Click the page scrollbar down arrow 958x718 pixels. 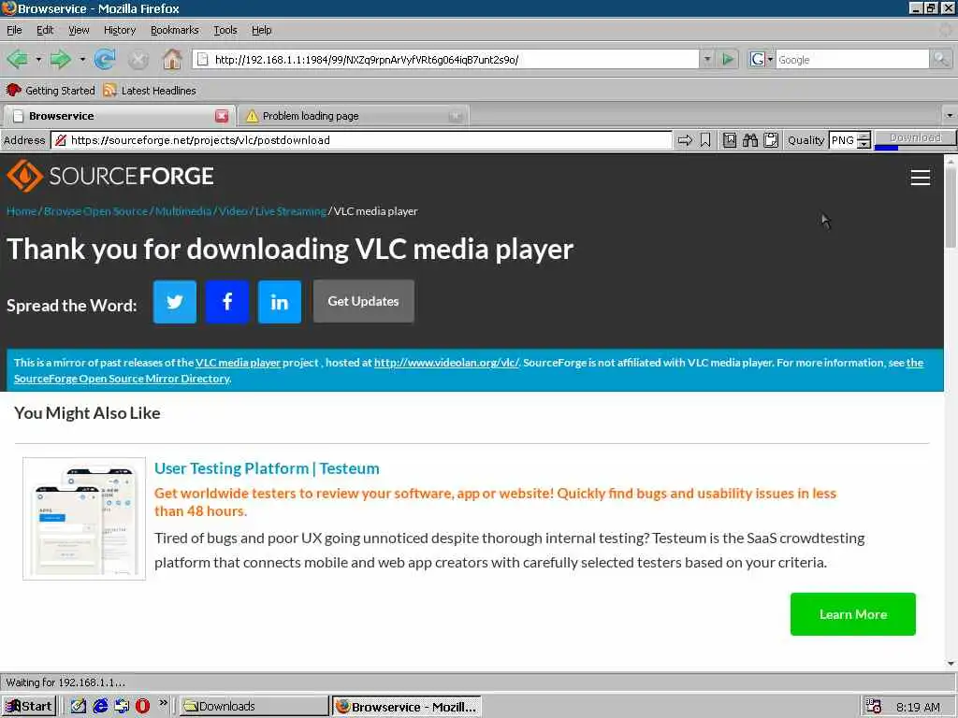[951, 663]
